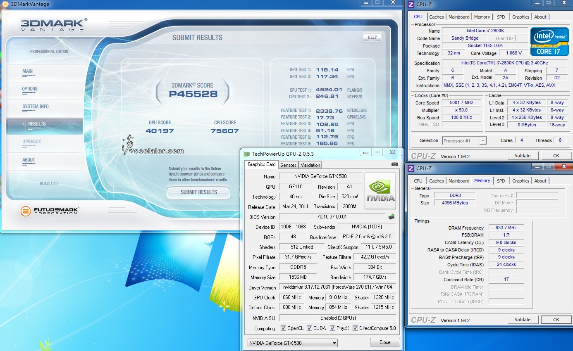This screenshot has width=573, height=351.
Task: Click the Memory Size value 1536 MB
Action: (298, 277)
